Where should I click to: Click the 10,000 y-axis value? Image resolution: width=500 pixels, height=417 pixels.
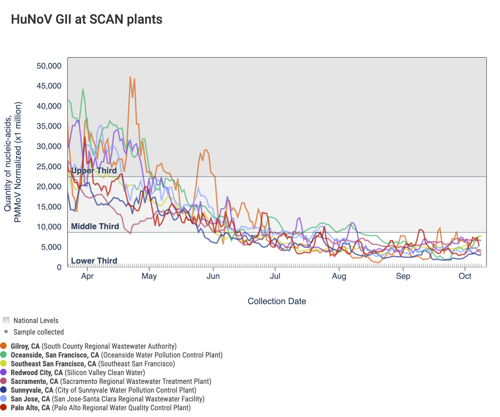click(x=49, y=227)
